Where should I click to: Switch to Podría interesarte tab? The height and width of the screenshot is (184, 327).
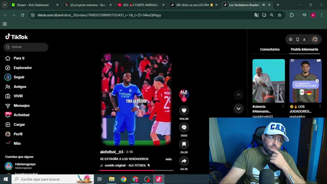304,49
